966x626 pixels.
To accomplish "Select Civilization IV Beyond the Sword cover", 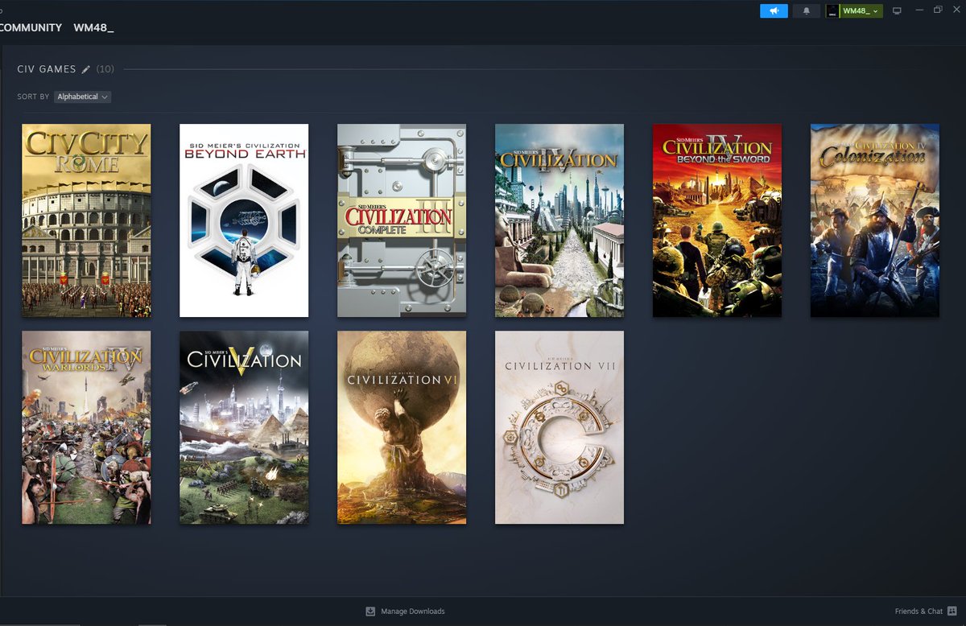I will (717, 220).
